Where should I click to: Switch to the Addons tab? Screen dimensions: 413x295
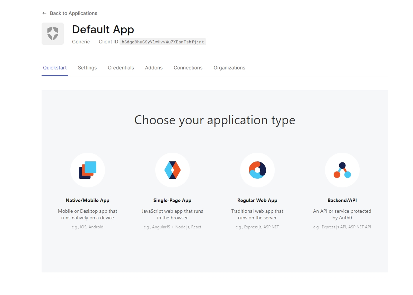click(154, 68)
